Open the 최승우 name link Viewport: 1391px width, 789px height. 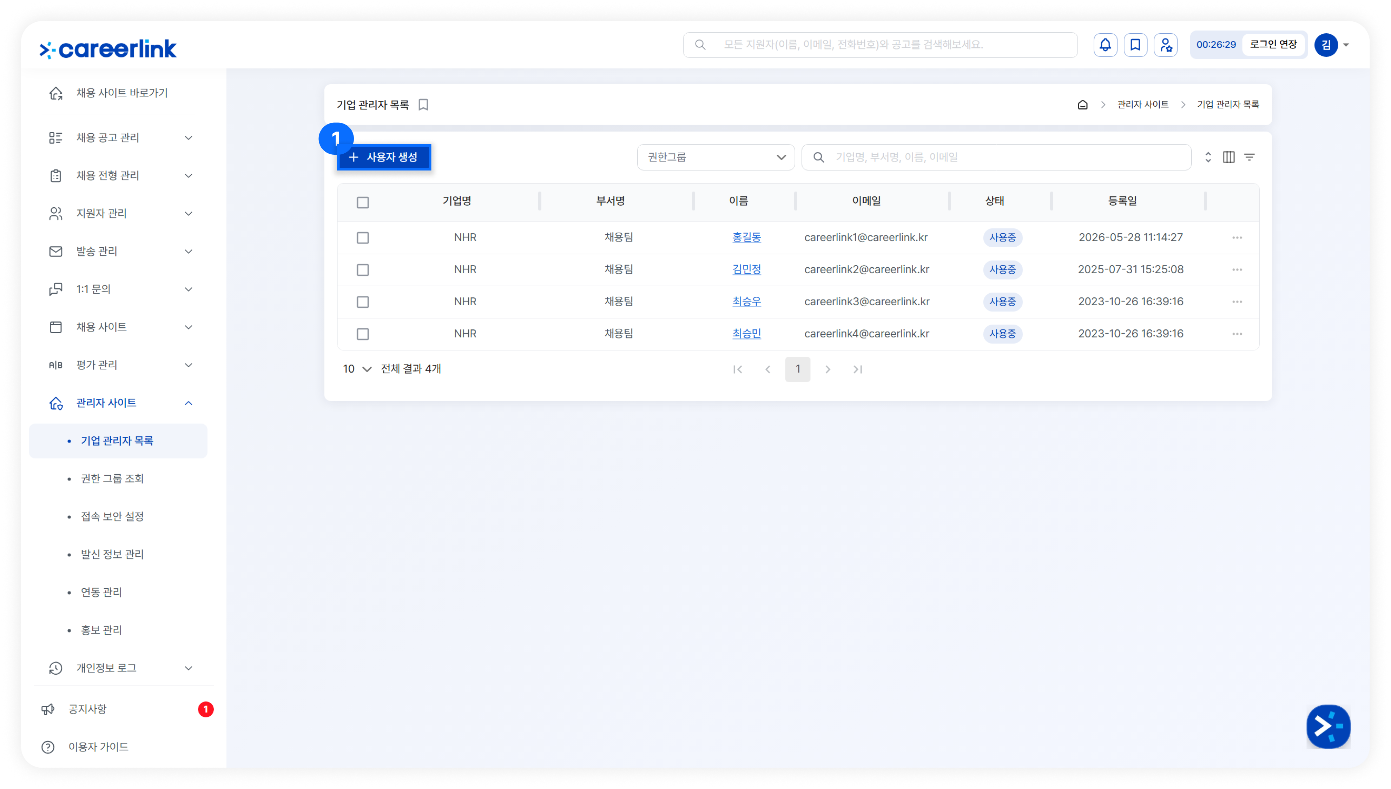[746, 302]
